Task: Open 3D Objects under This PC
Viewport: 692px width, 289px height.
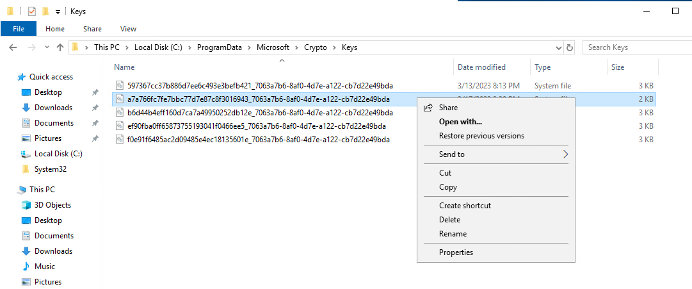Action: (x=52, y=205)
